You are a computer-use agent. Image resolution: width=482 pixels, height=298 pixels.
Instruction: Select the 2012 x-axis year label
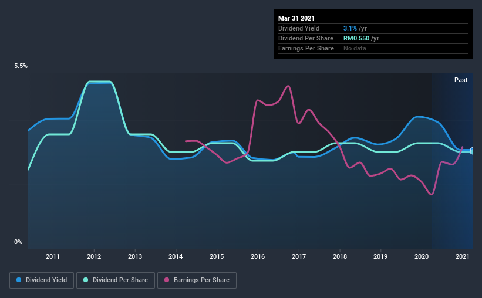[x=94, y=256]
